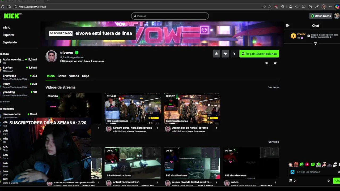The width and height of the screenshot is (340, 191).
Task: Open Siguiendo in the left sidebar
Action: tap(10, 42)
